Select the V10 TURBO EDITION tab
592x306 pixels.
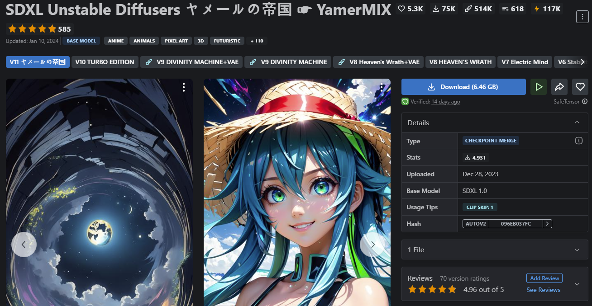click(x=105, y=62)
